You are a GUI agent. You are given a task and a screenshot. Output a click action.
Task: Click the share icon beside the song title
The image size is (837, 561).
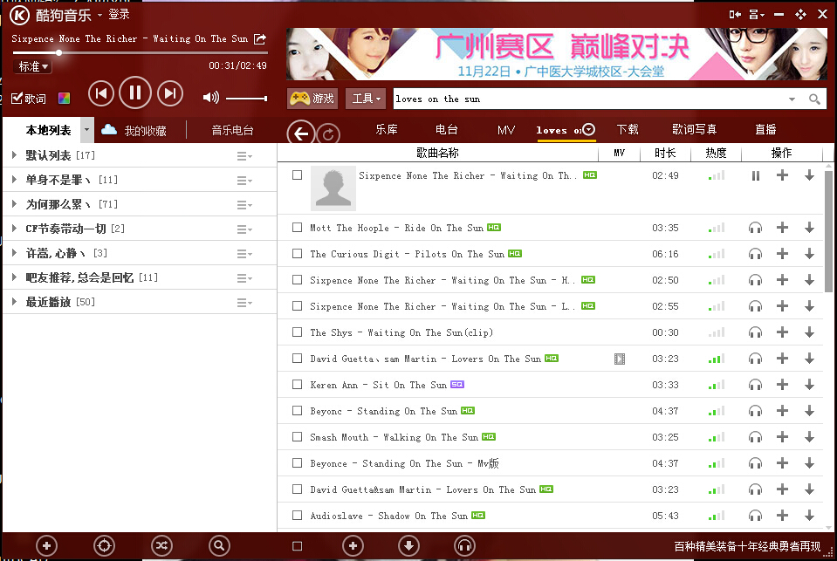(260, 39)
